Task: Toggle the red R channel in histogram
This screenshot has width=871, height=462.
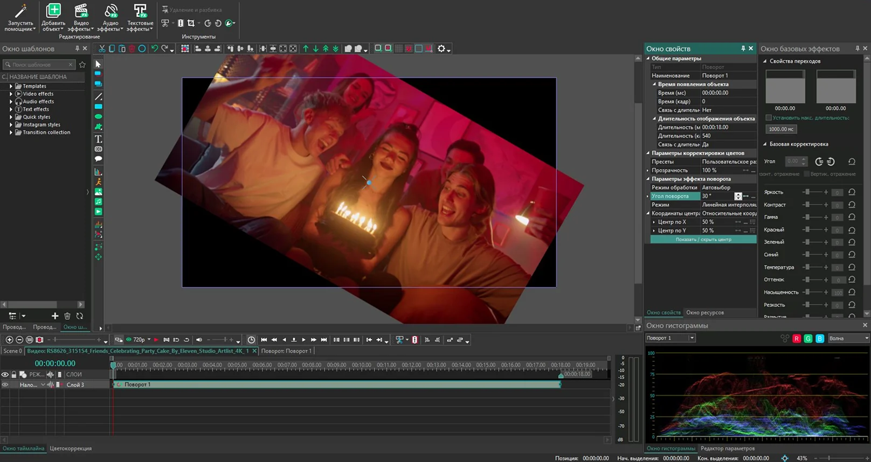Action: tap(796, 338)
